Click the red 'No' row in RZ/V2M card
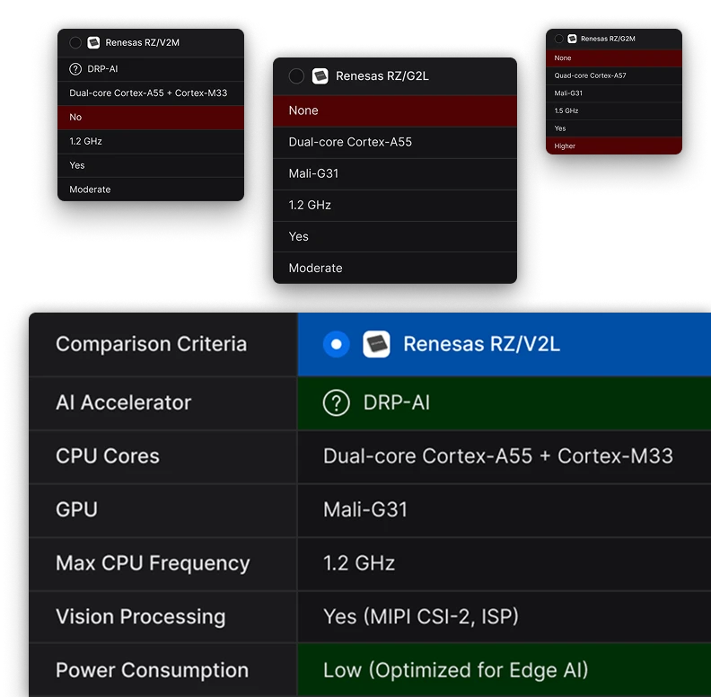This screenshot has height=697, width=711. (x=151, y=118)
